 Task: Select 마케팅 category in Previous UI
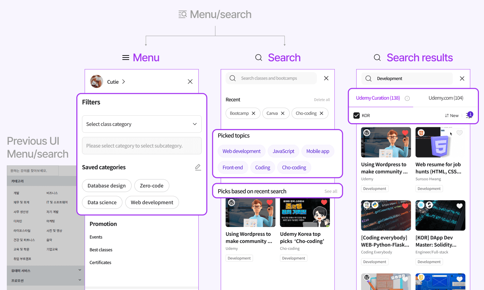[50, 221]
